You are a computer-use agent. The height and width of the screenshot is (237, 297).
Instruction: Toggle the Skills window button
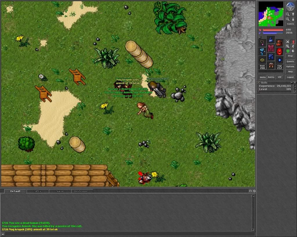pyautogui.click(x=262, y=77)
